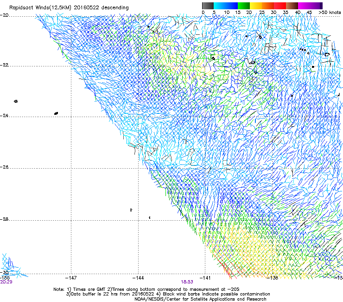Click the '-147' longitude axis label
This screenshot has width=343, height=302.
[71, 278]
